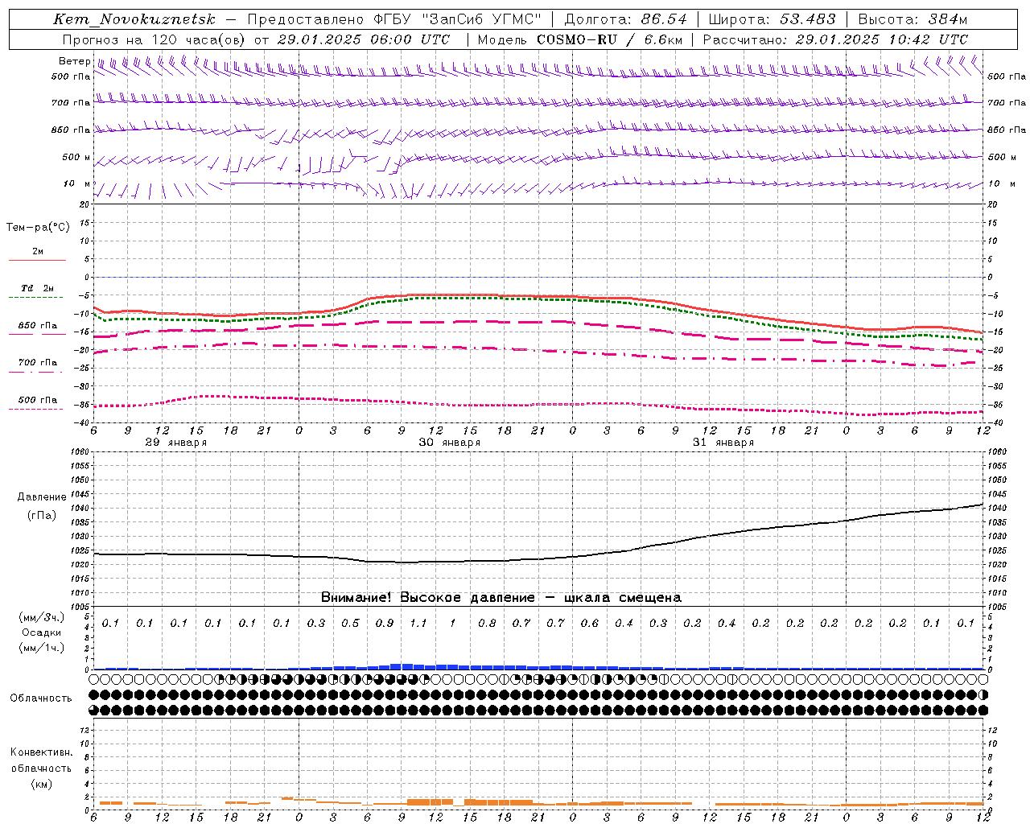Viewport: 1030px width, 824px height.
Task: Click the longitude value Долгота: 86.54
Action: tap(626, 19)
